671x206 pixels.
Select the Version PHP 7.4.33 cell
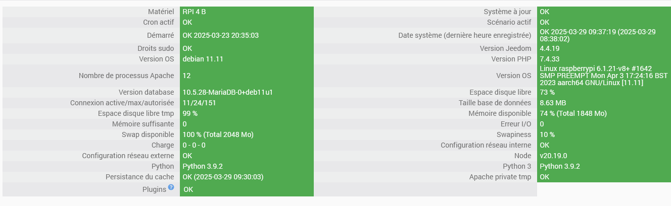pos(604,59)
